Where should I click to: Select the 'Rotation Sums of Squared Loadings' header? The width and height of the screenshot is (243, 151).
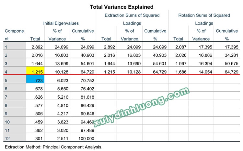[x=204, y=19]
